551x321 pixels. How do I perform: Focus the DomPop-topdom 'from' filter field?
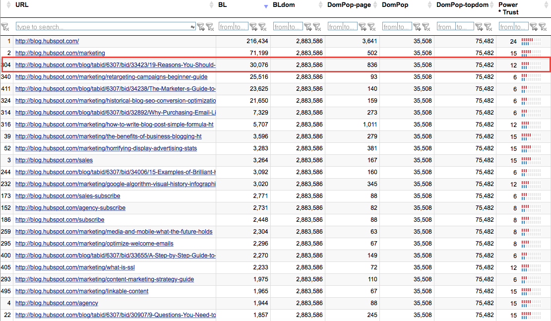pos(446,27)
